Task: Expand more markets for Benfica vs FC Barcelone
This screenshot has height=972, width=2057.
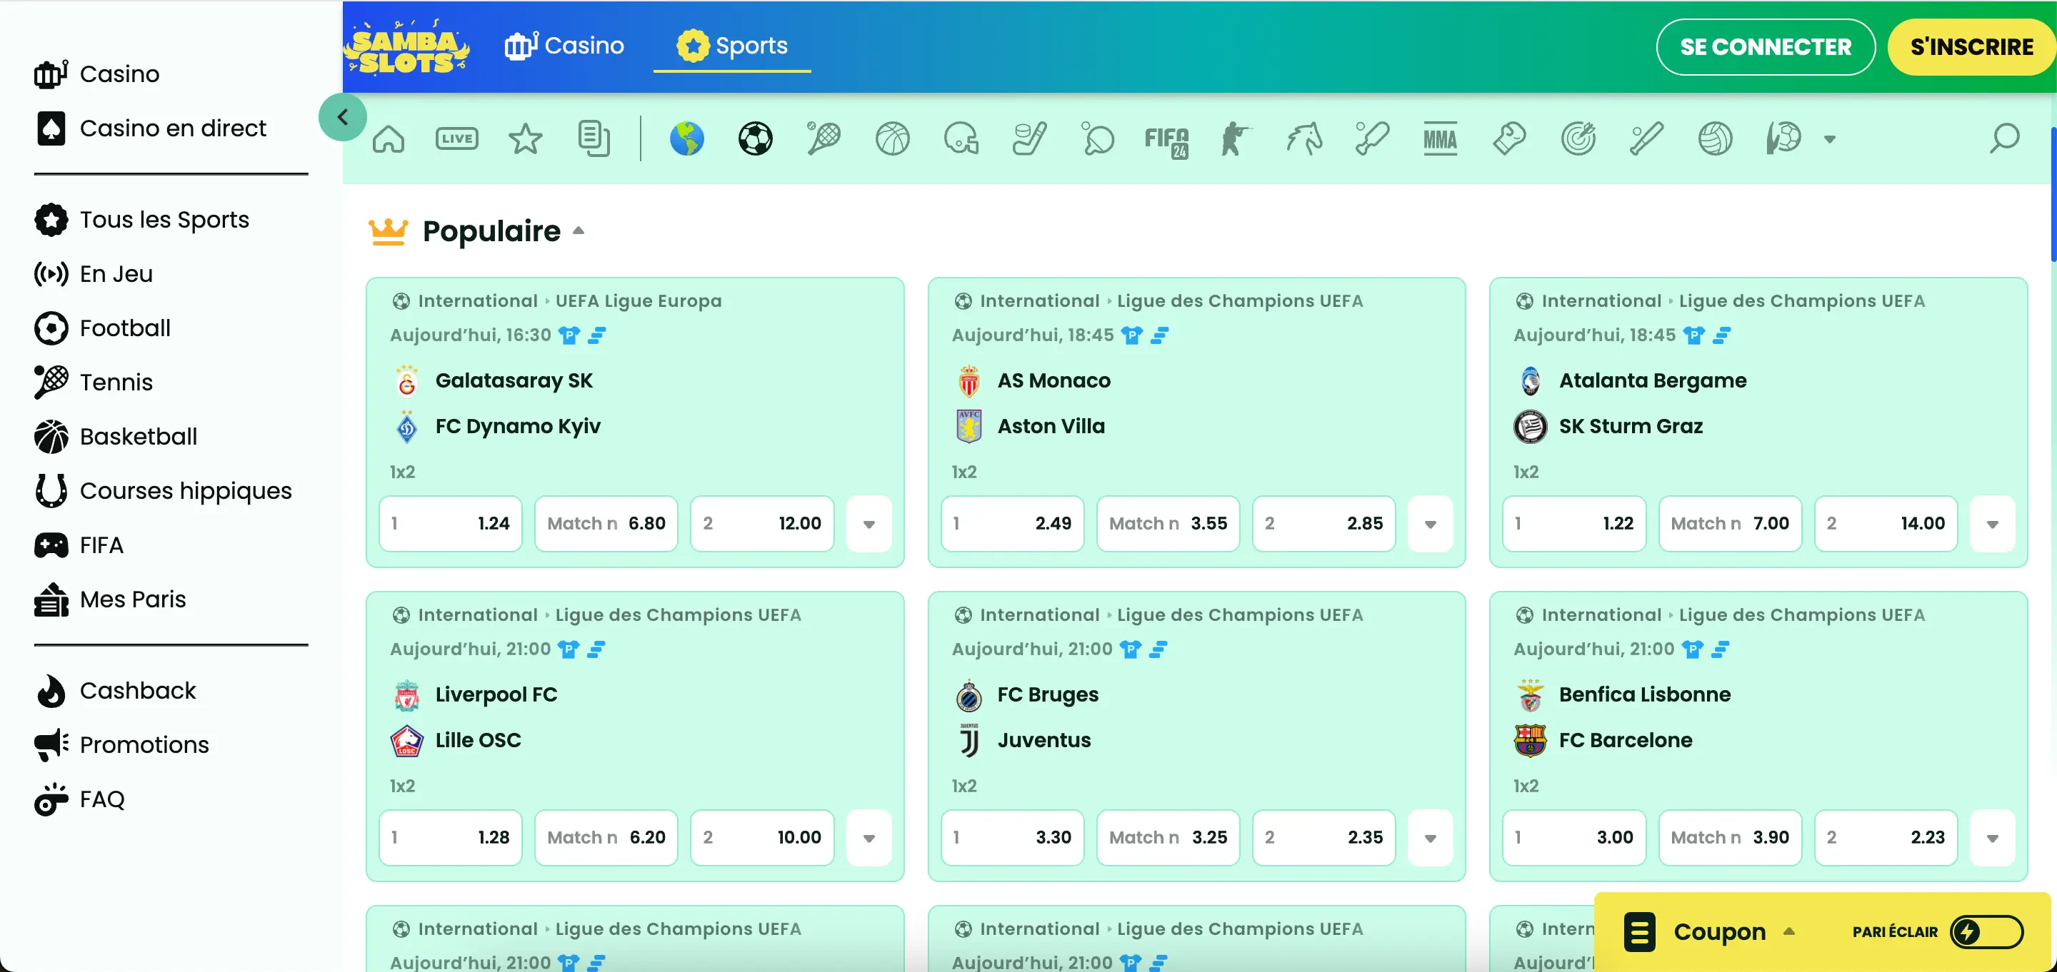Action: [x=1992, y=838]
